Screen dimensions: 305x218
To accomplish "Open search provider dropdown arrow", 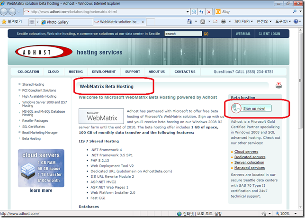I will [x=301, y=12].
